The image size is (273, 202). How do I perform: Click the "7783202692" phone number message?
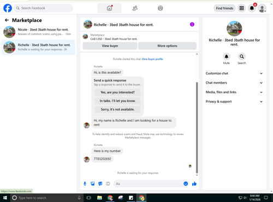click(102, 159)
